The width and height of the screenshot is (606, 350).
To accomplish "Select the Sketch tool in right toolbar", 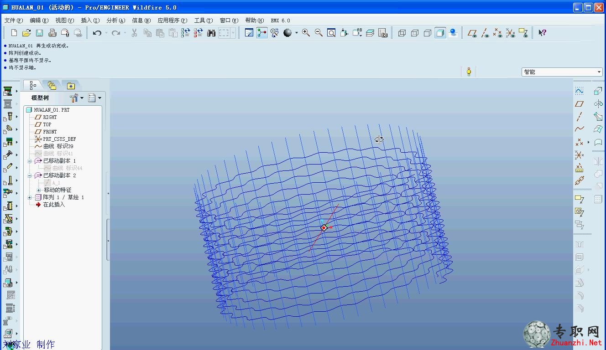I will [x=579, y=91].
